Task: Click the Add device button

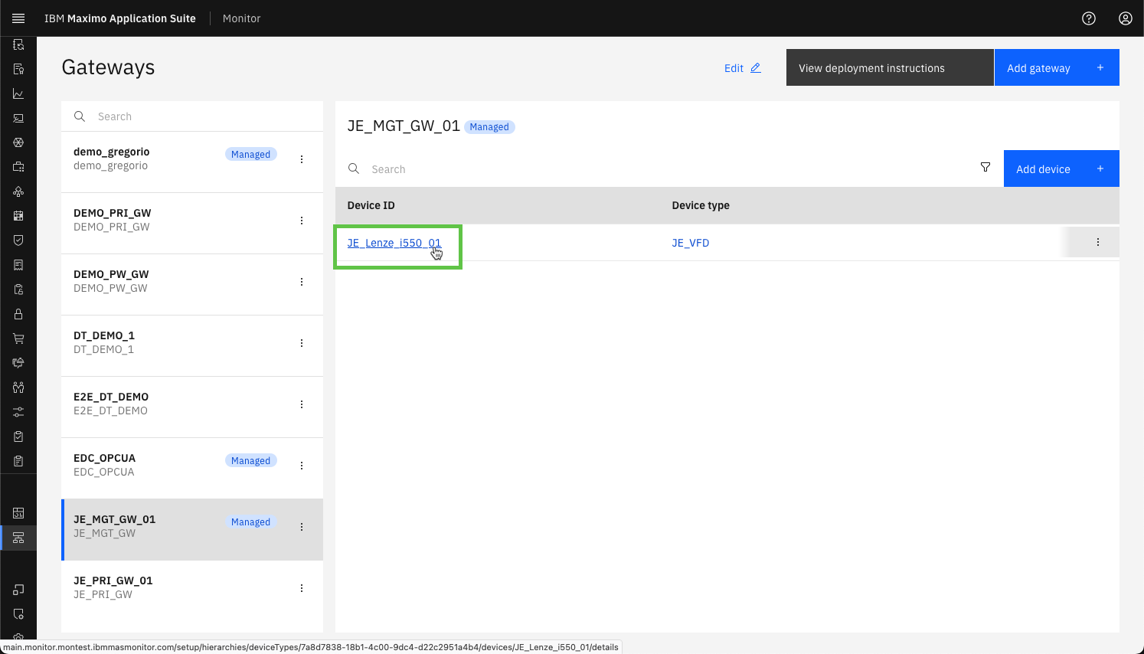Action: pyautogui.click(x=1061, y=168)
